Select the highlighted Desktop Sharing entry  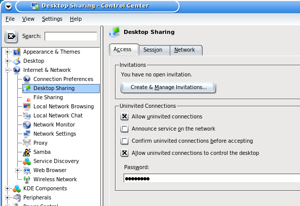(61, 88)
